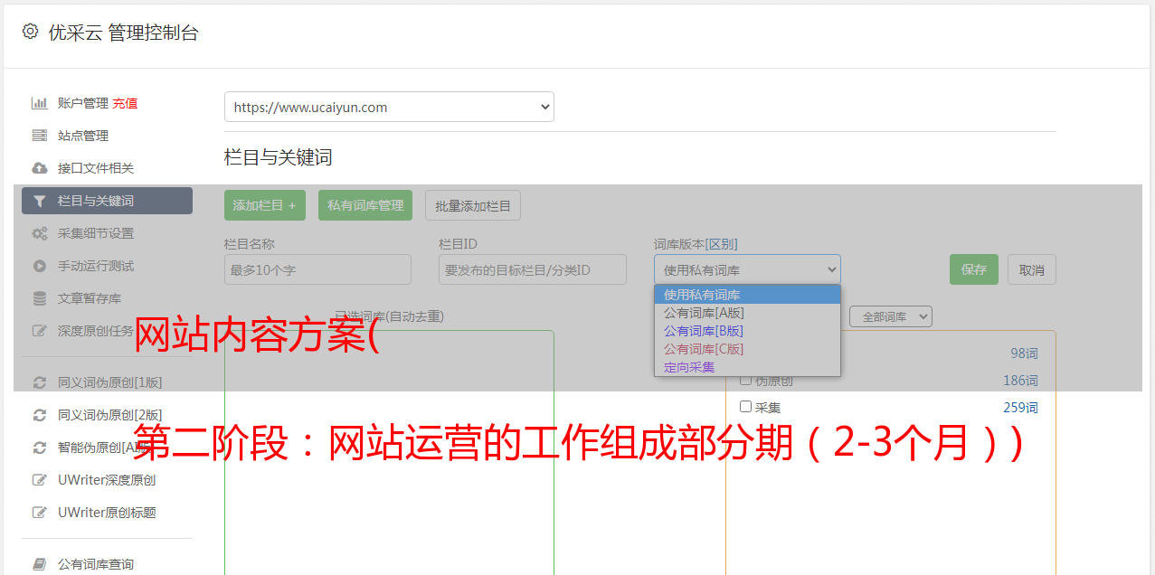Choose 公有词库[A版] from the dropdown list
This screenshot has width=1155, height=575.
(x=747, y=313)
